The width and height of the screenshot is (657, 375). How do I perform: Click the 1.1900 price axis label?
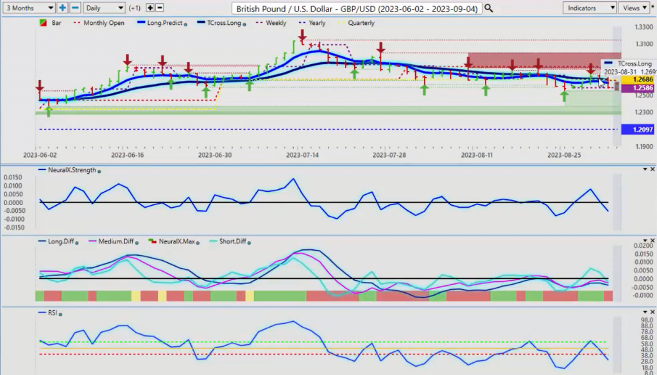click(643, 147)
